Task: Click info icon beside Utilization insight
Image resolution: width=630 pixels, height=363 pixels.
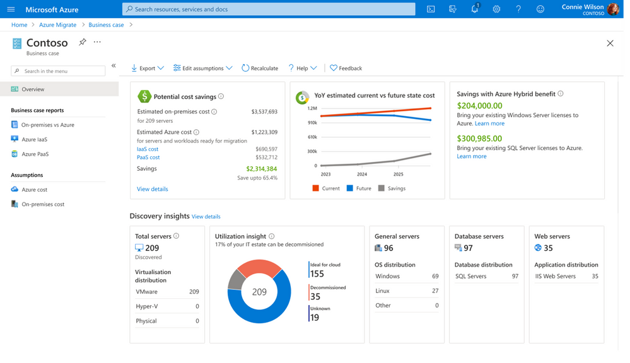Action: tap(272, 236)
